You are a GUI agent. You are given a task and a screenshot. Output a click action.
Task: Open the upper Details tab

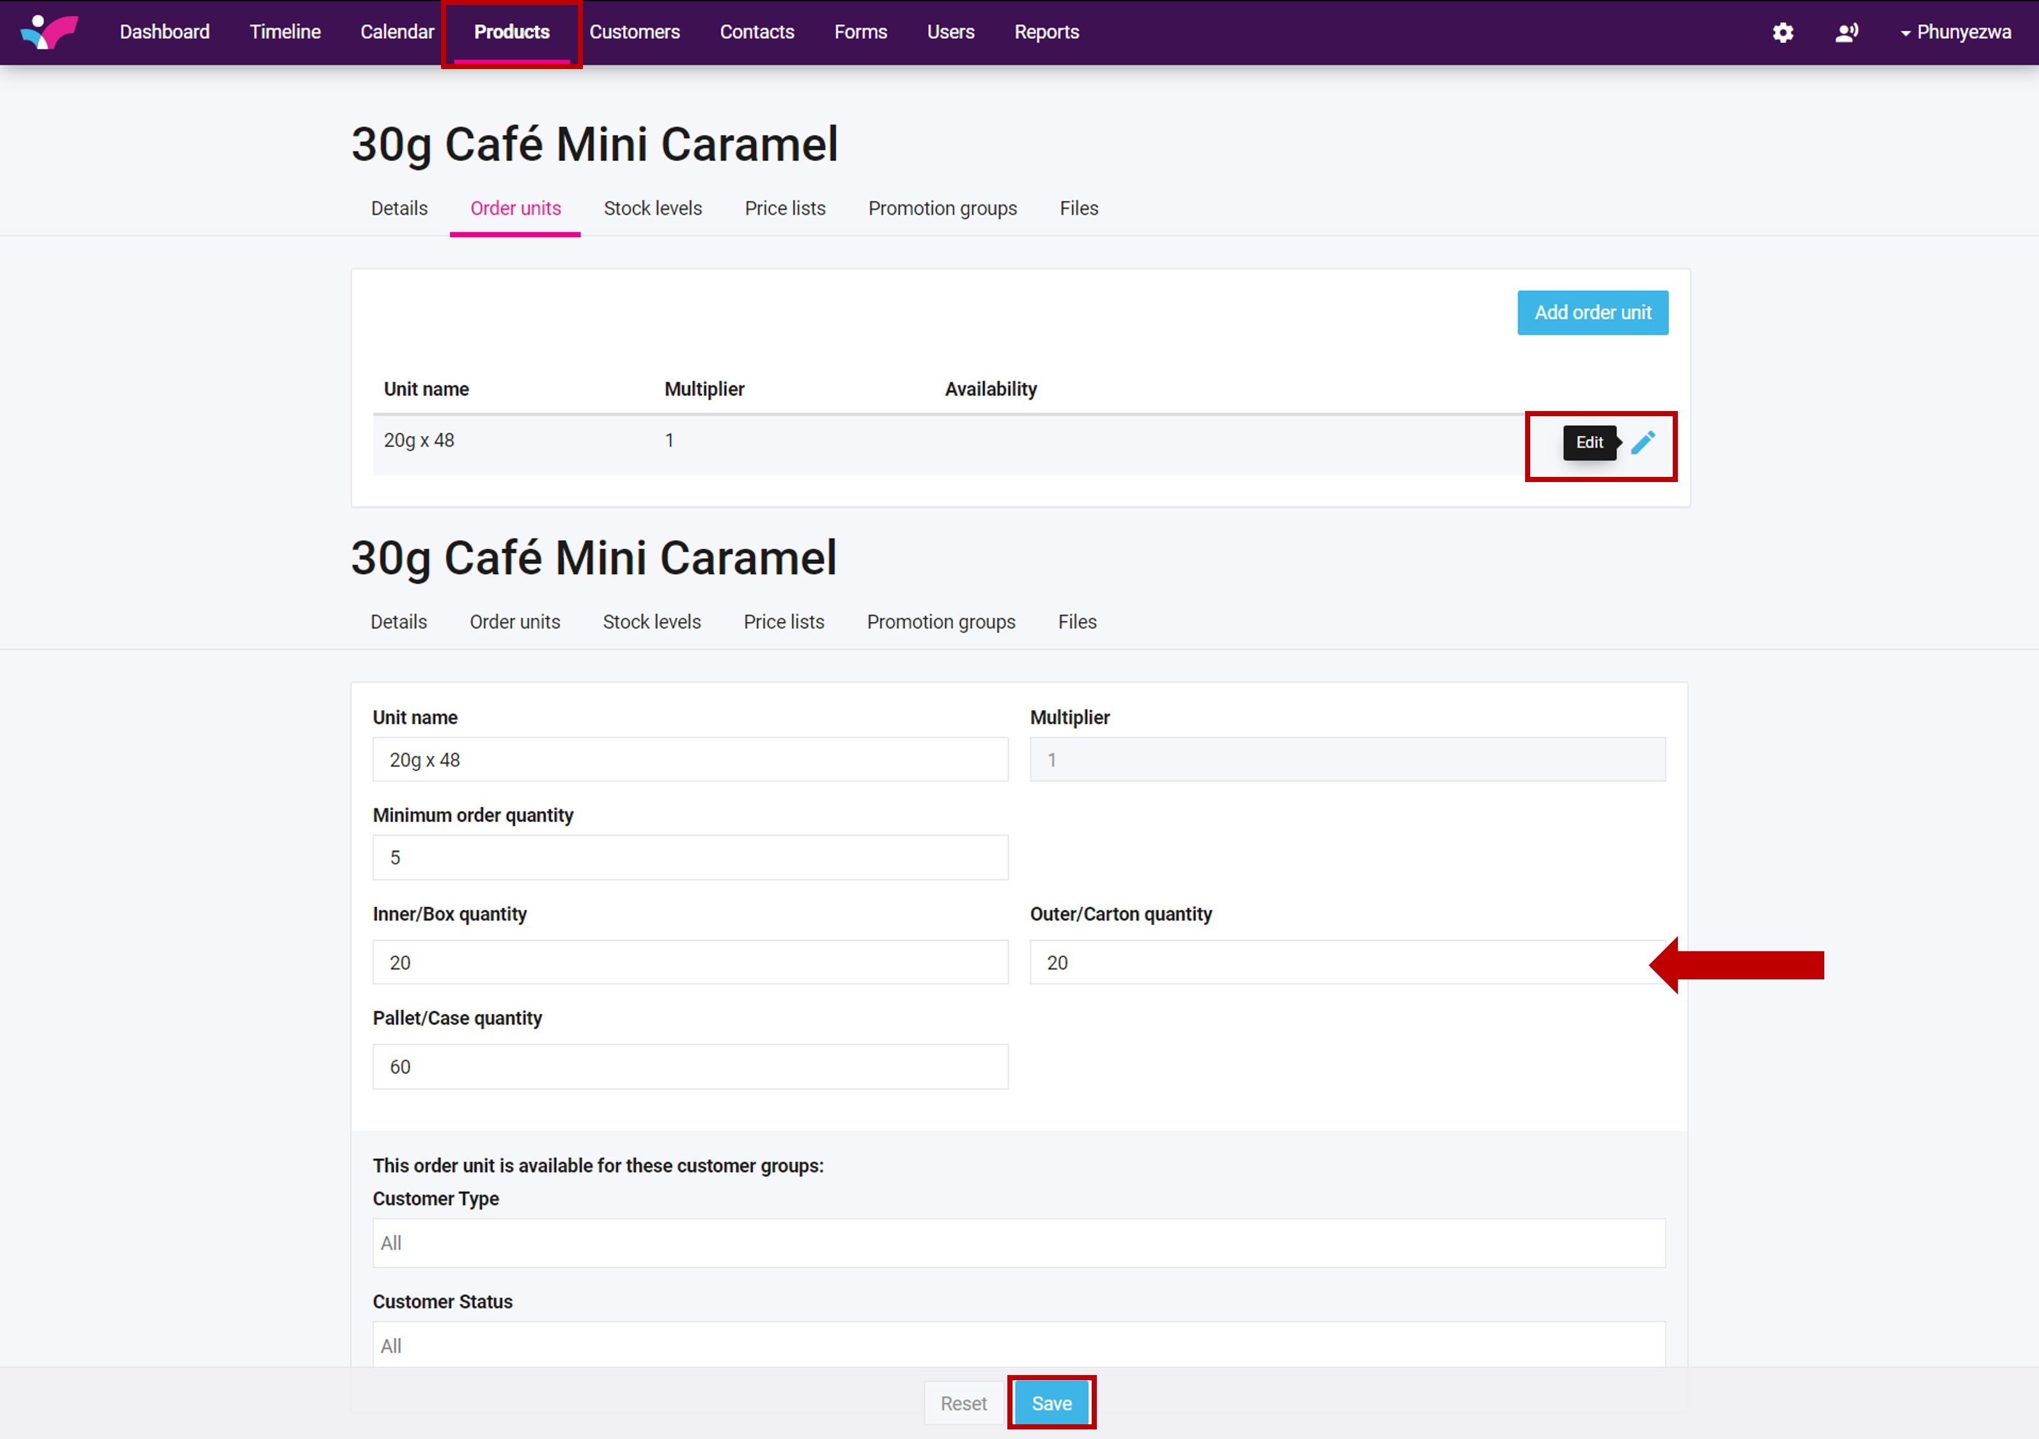pos(399,208)
